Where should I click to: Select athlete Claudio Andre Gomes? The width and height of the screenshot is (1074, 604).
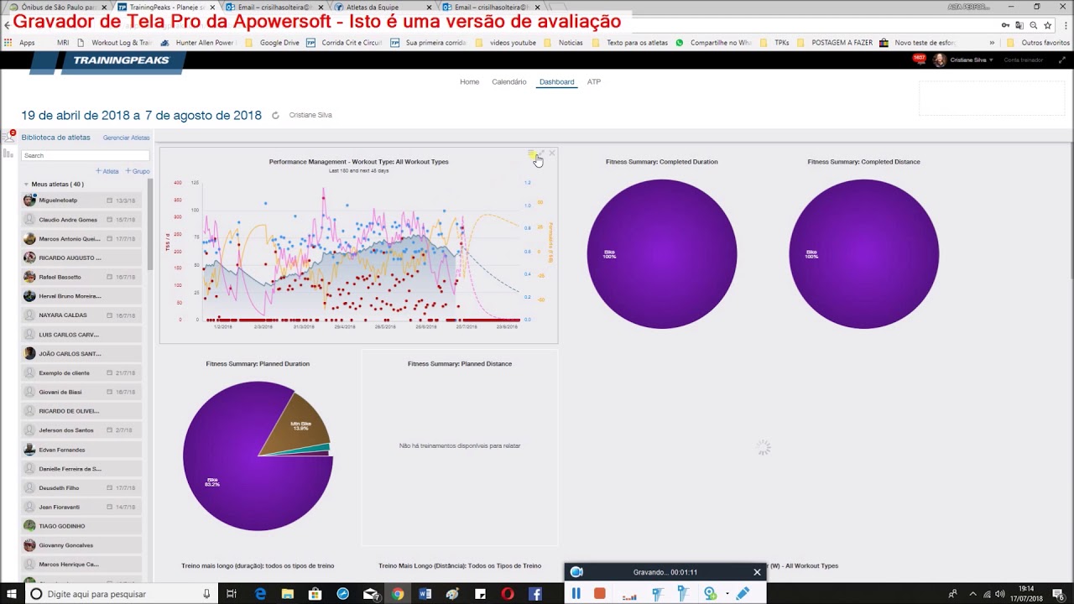[x=82, y=220]
